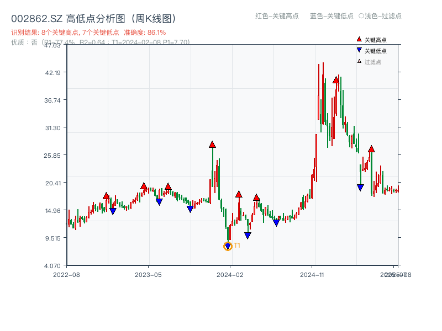Select the orange-circled T1 filter point marker
Viewport: 442px width, 331px height.
coord(228,245)
